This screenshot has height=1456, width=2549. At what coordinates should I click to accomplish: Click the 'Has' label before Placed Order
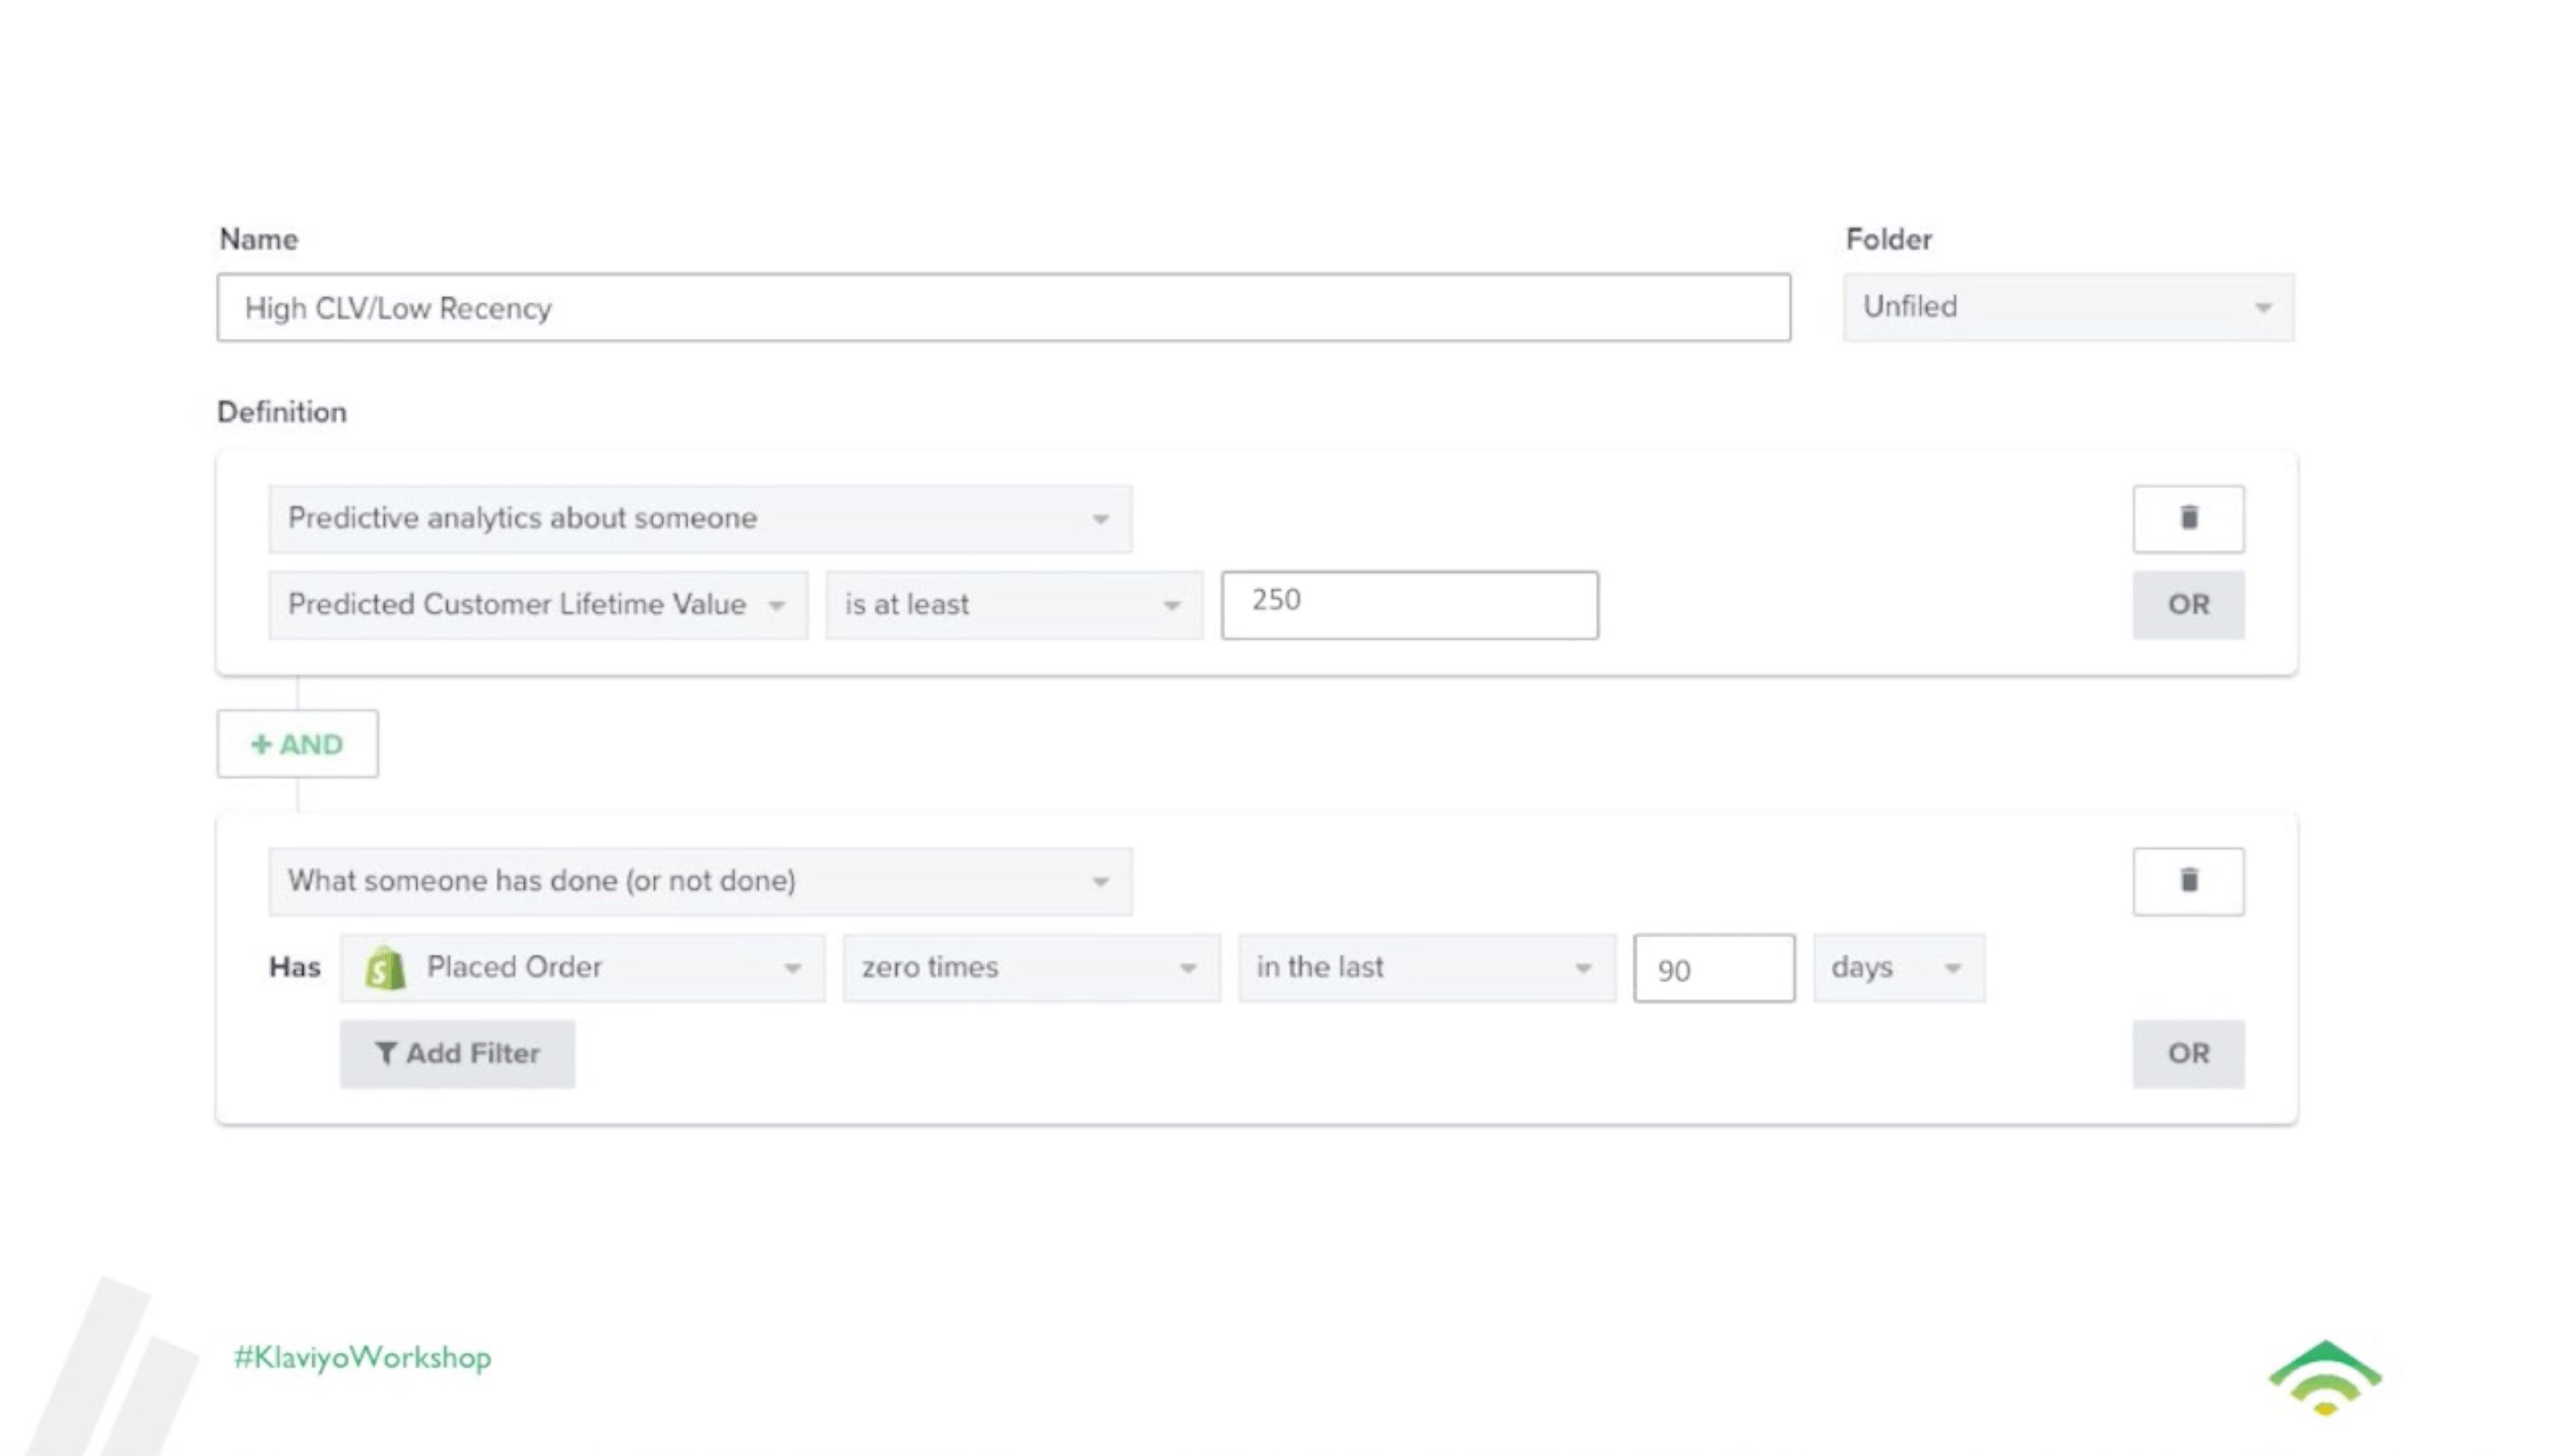click(295, 967)
